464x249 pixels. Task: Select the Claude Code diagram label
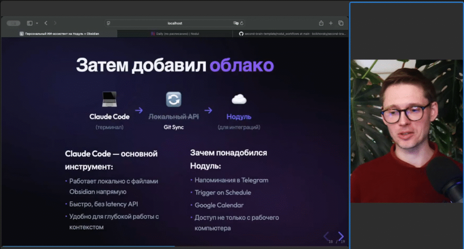coord(110,117)
